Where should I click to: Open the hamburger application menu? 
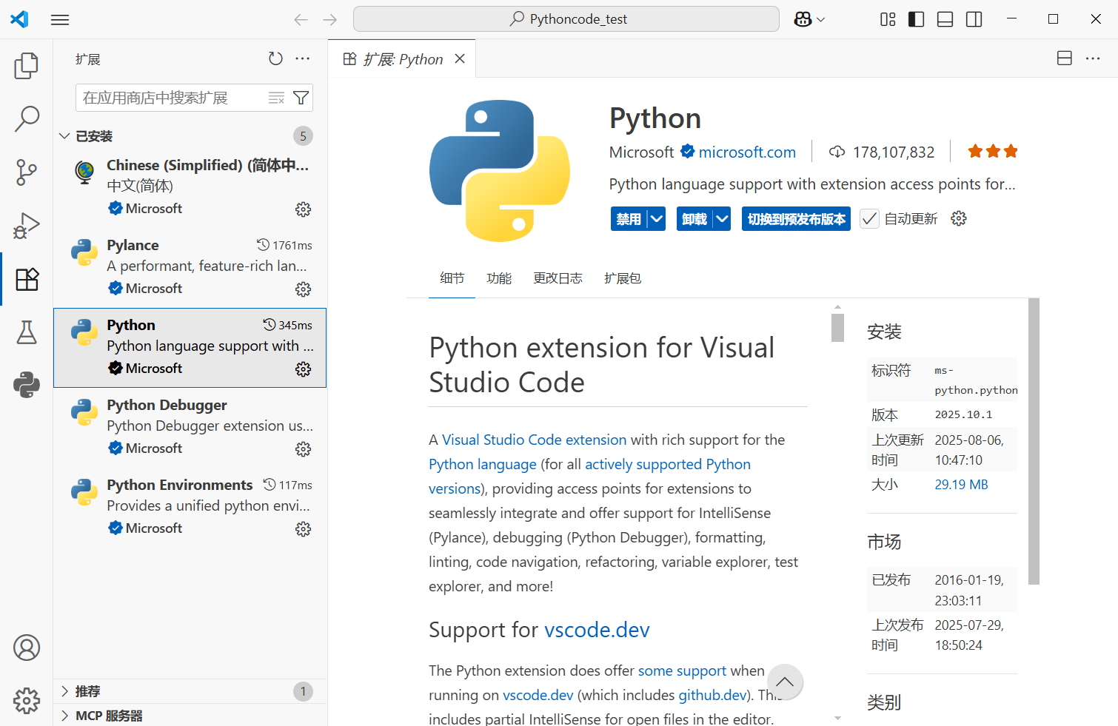click(x=60, y=20)
